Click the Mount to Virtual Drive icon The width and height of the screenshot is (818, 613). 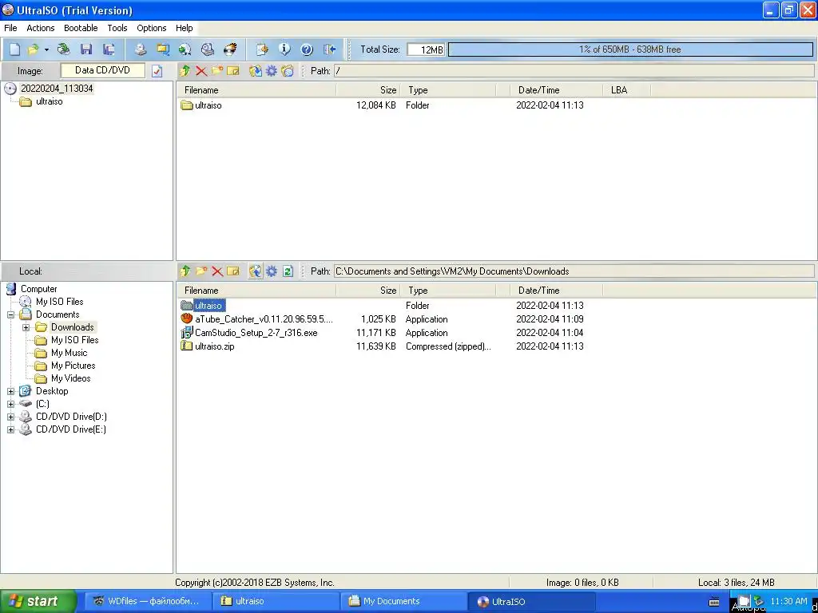tap(208, 49)
